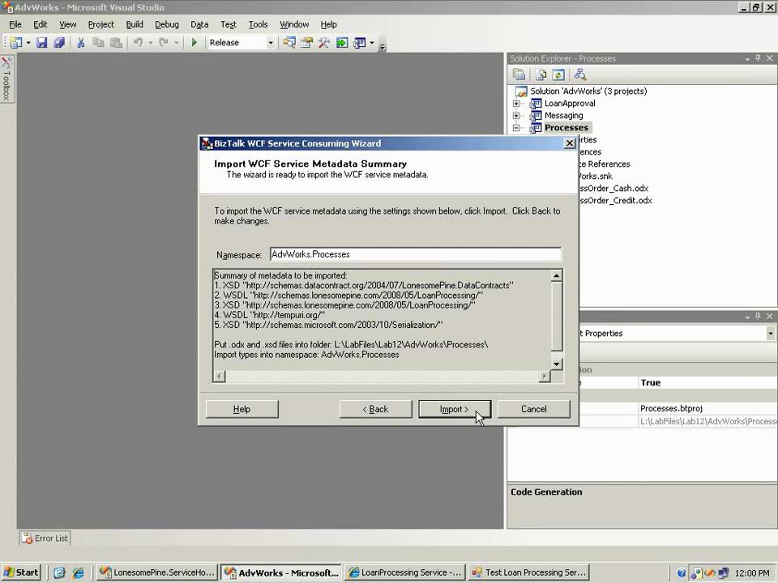778x583 pixels.
Task: Open the Build menu
Action: coord(135,24)
